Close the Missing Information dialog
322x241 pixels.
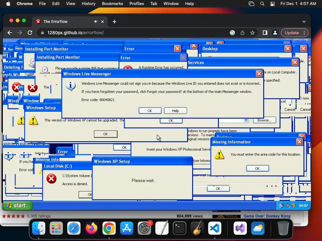tap(299, 142)
